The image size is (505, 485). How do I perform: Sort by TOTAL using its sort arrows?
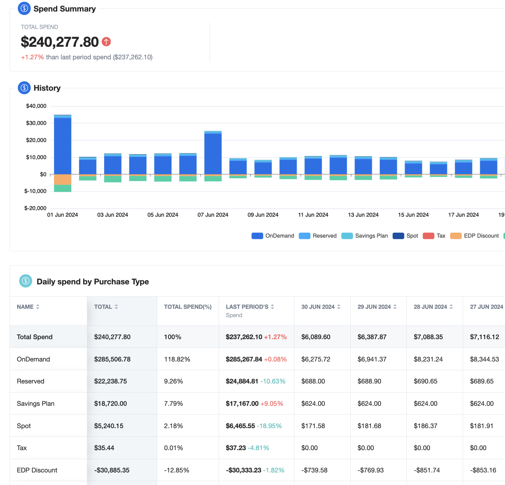(x=116, y=307)
